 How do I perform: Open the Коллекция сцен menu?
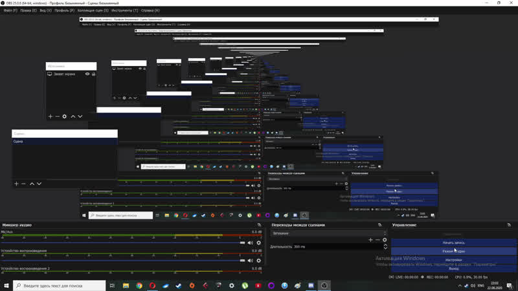(93, 10)
